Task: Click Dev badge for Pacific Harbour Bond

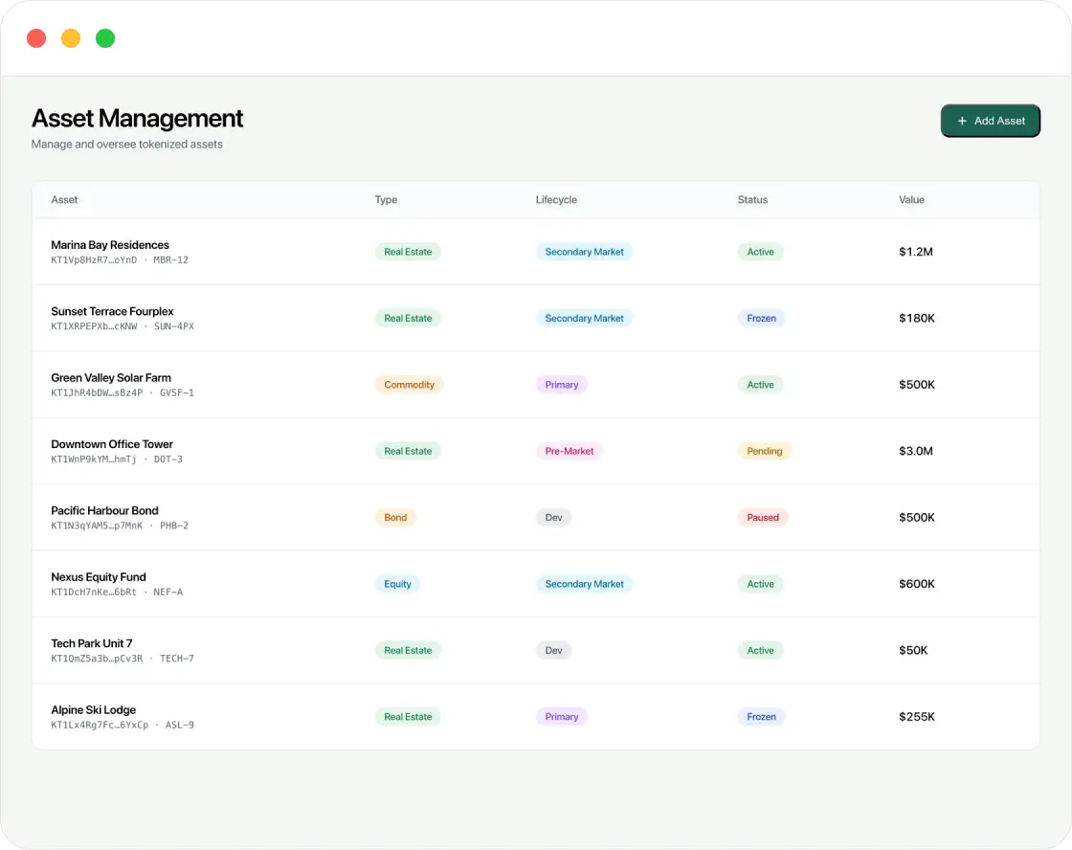Action: pos(553,517)
